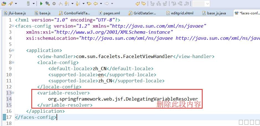Click the search flashlight icon
260x126 pixels.
10,4
